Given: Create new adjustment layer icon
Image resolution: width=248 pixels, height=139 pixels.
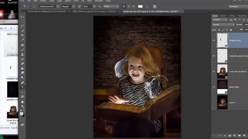Looking at the screenshot, I should [234, 136].
